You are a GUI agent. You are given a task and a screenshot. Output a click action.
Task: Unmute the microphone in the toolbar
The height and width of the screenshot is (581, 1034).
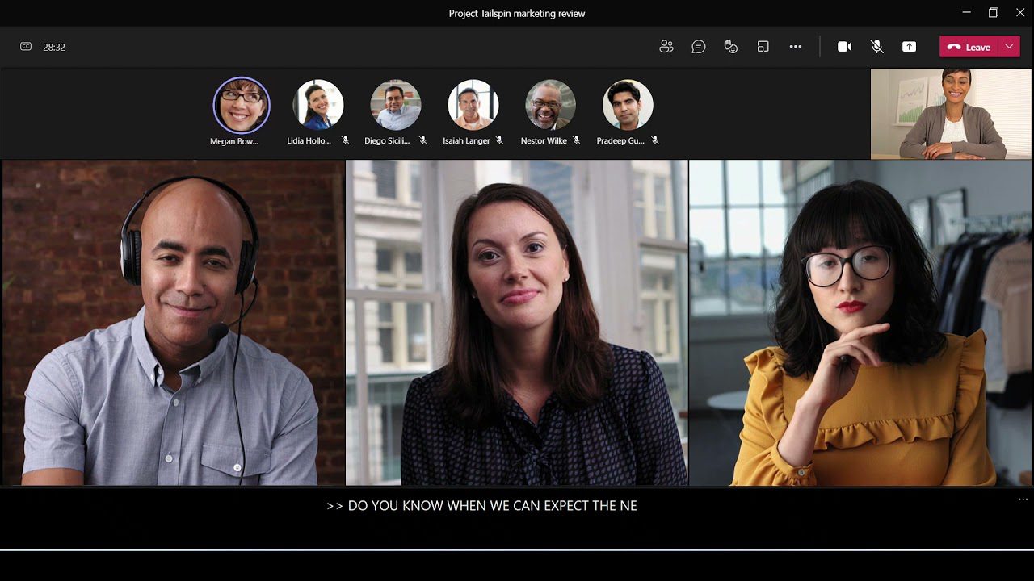point(876,47)
